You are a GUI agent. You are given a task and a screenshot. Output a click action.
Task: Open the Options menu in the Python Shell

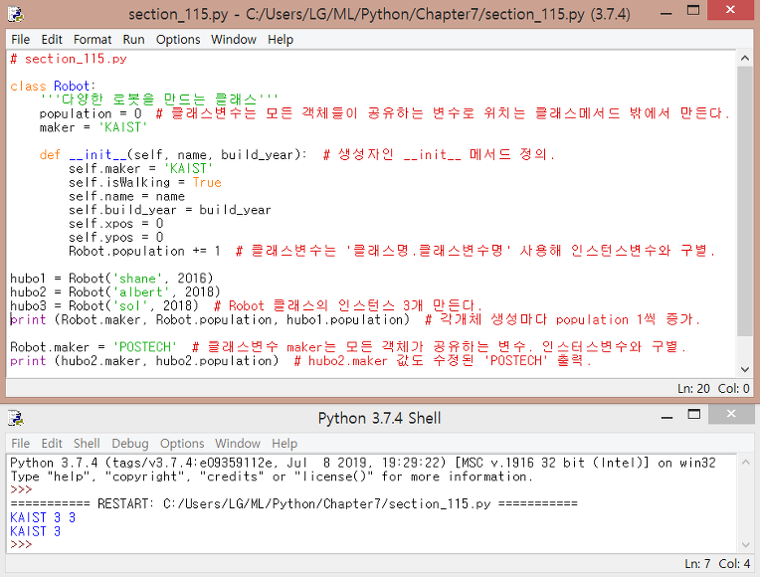pyautogui.click(x=182, y=443)
